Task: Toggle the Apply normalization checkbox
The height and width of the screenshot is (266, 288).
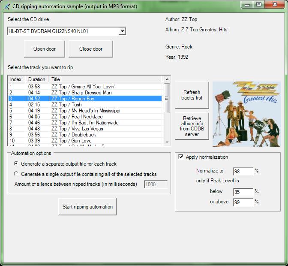Action: (x=181, y=157)
